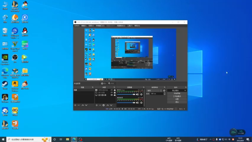252x142 pixels.
Task: Open Steam desktop shortcut
Action: pyautogui.click(x=5, y=85)
